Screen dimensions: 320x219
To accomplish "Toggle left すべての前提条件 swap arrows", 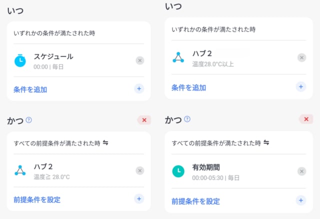I will tap(105, 142).
